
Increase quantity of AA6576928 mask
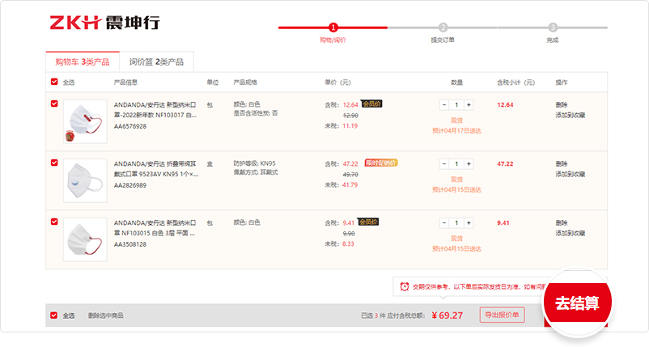[x=469, y=105]
